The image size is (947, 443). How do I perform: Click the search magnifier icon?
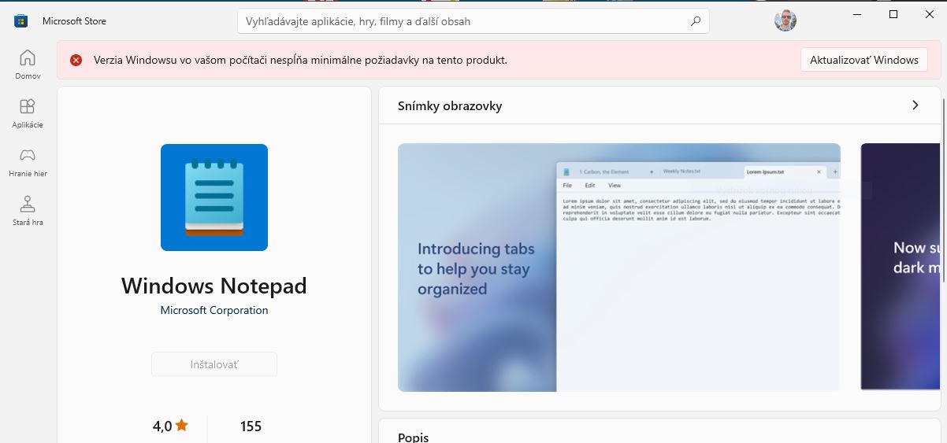(x=696, y=21)
